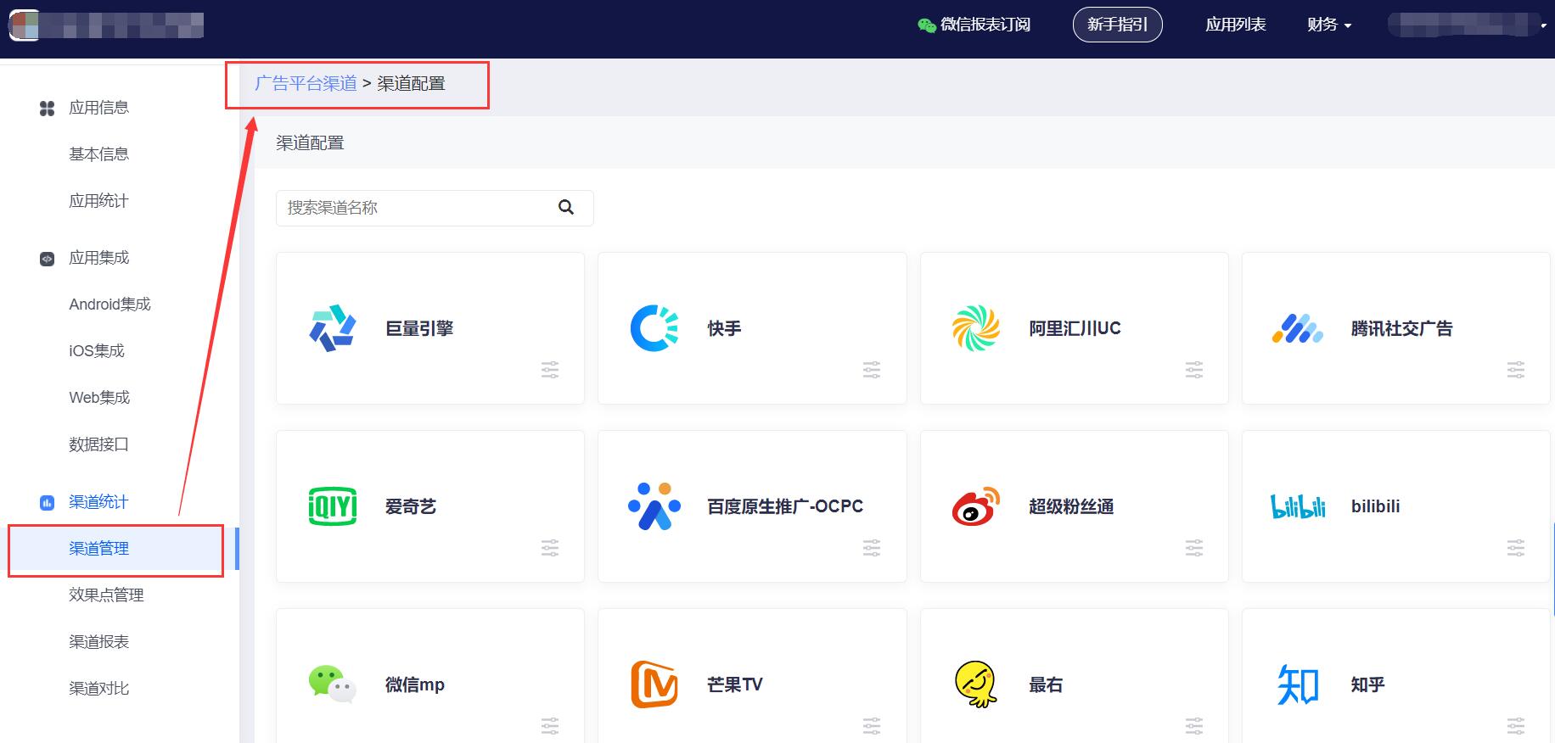Open settings icon on bilibili card
Image resolution: width=1555 pixels, height=743 pixels.
pyautogui.click(x=1516, y=548)
